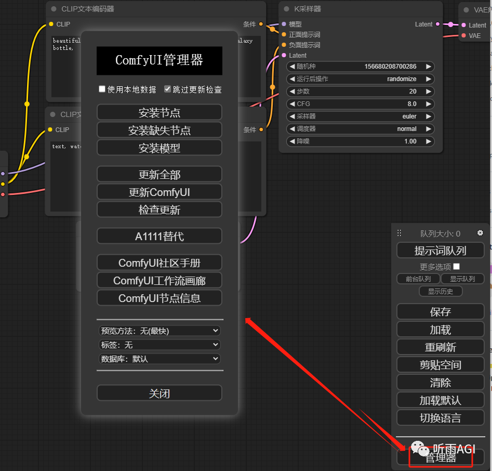Screen dimensions: 492x471
Task: Click 清除 to clear the workflow
Action: coord(441,383)
